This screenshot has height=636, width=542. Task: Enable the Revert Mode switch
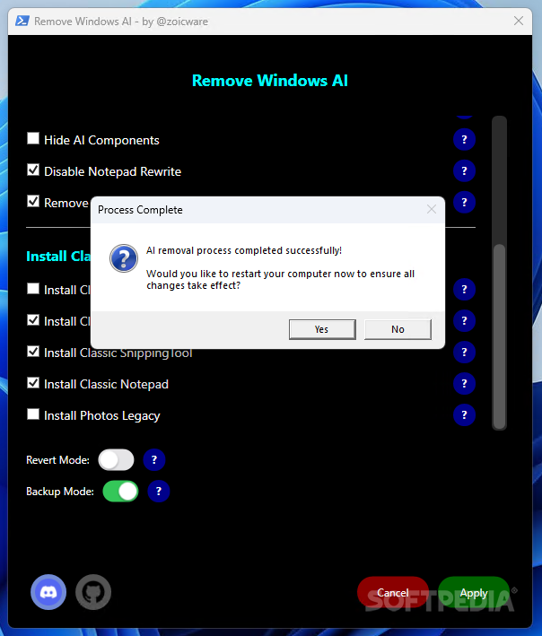pos(116,459)
